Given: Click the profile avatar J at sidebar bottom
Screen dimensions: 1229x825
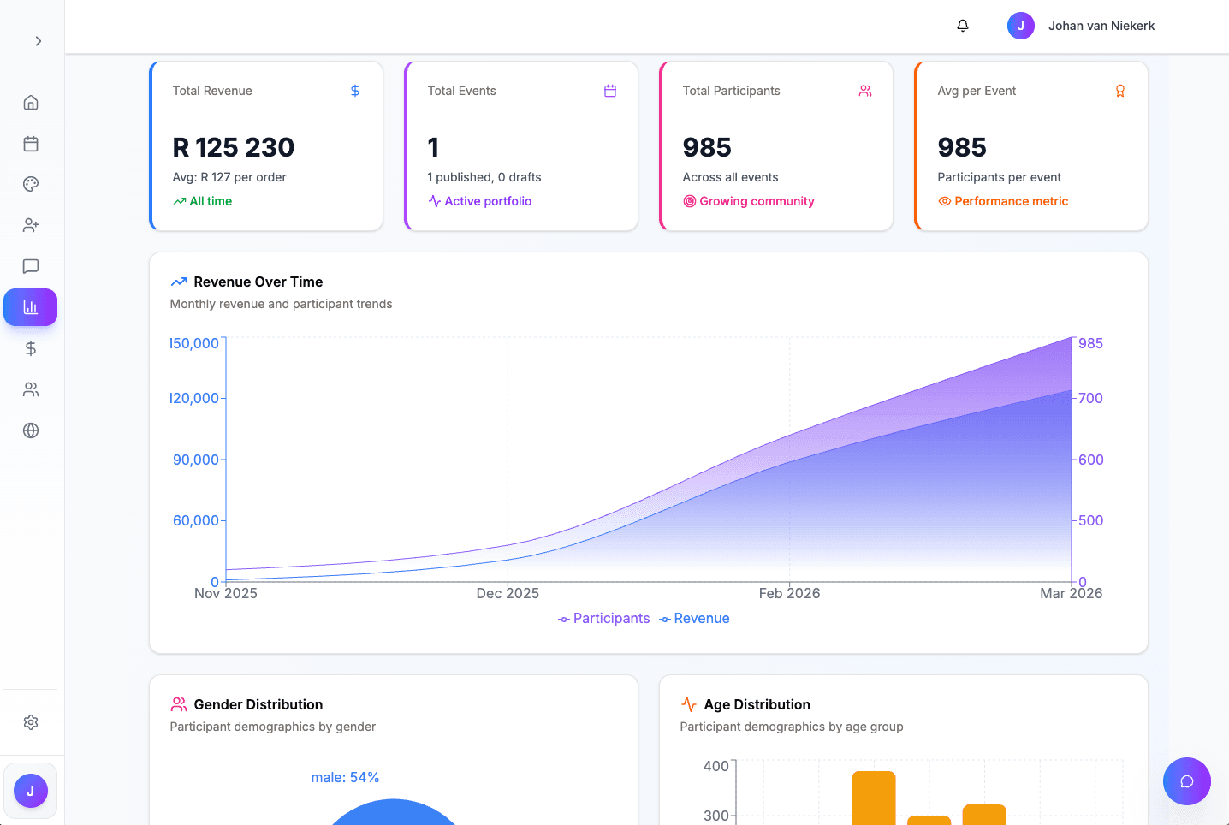Looking at the screenshot, I should [31, 791].
